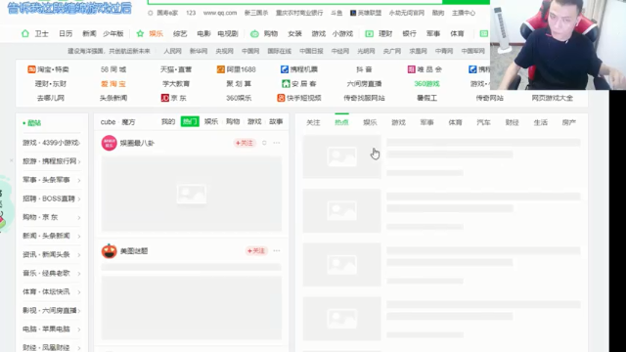Open the first news thumbnail in 热点 feed
Image resolution: width=626 pixels, height=352 pixels.
pos(341,156)
